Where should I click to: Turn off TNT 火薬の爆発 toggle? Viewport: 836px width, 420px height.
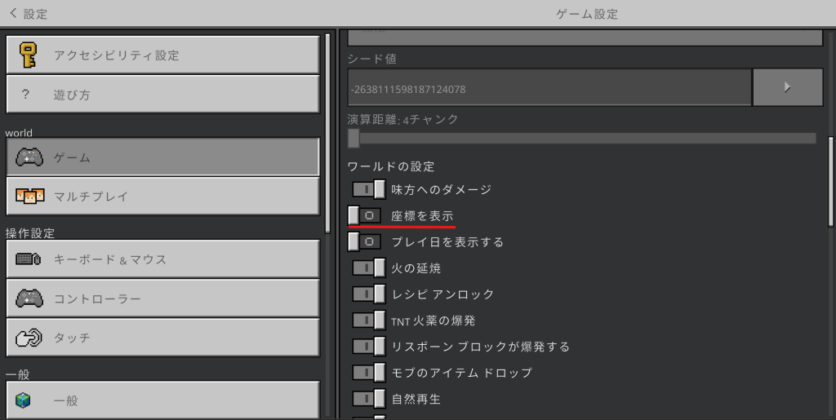[x=368, y=321]
